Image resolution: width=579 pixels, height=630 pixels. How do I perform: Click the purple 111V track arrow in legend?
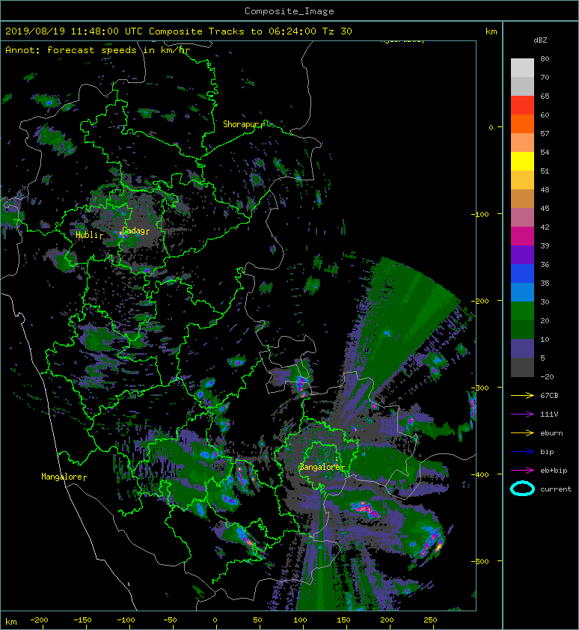coord(522,415)
